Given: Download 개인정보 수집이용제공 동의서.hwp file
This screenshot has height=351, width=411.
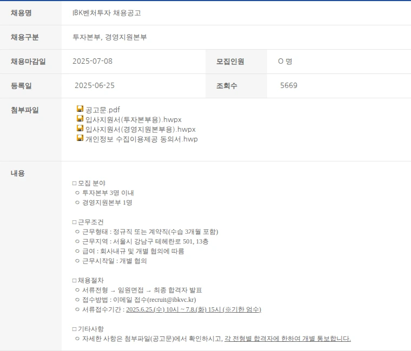Looking at the screenshot, I should click(x=142, y=139).
